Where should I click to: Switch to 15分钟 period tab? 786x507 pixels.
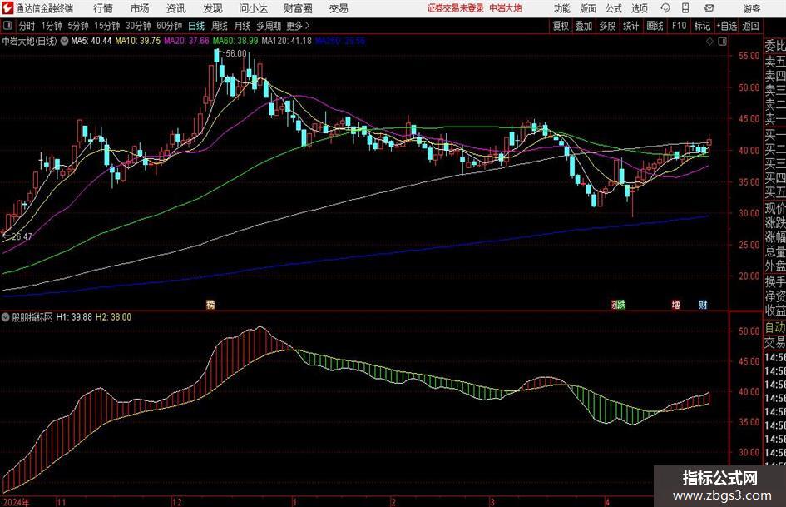pyautogui.click(x=107, y=26)
